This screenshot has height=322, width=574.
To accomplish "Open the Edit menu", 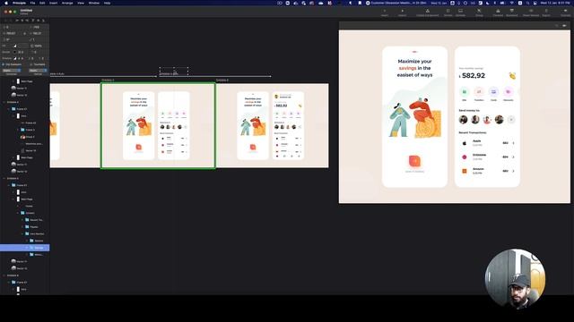I will [42, 3].
